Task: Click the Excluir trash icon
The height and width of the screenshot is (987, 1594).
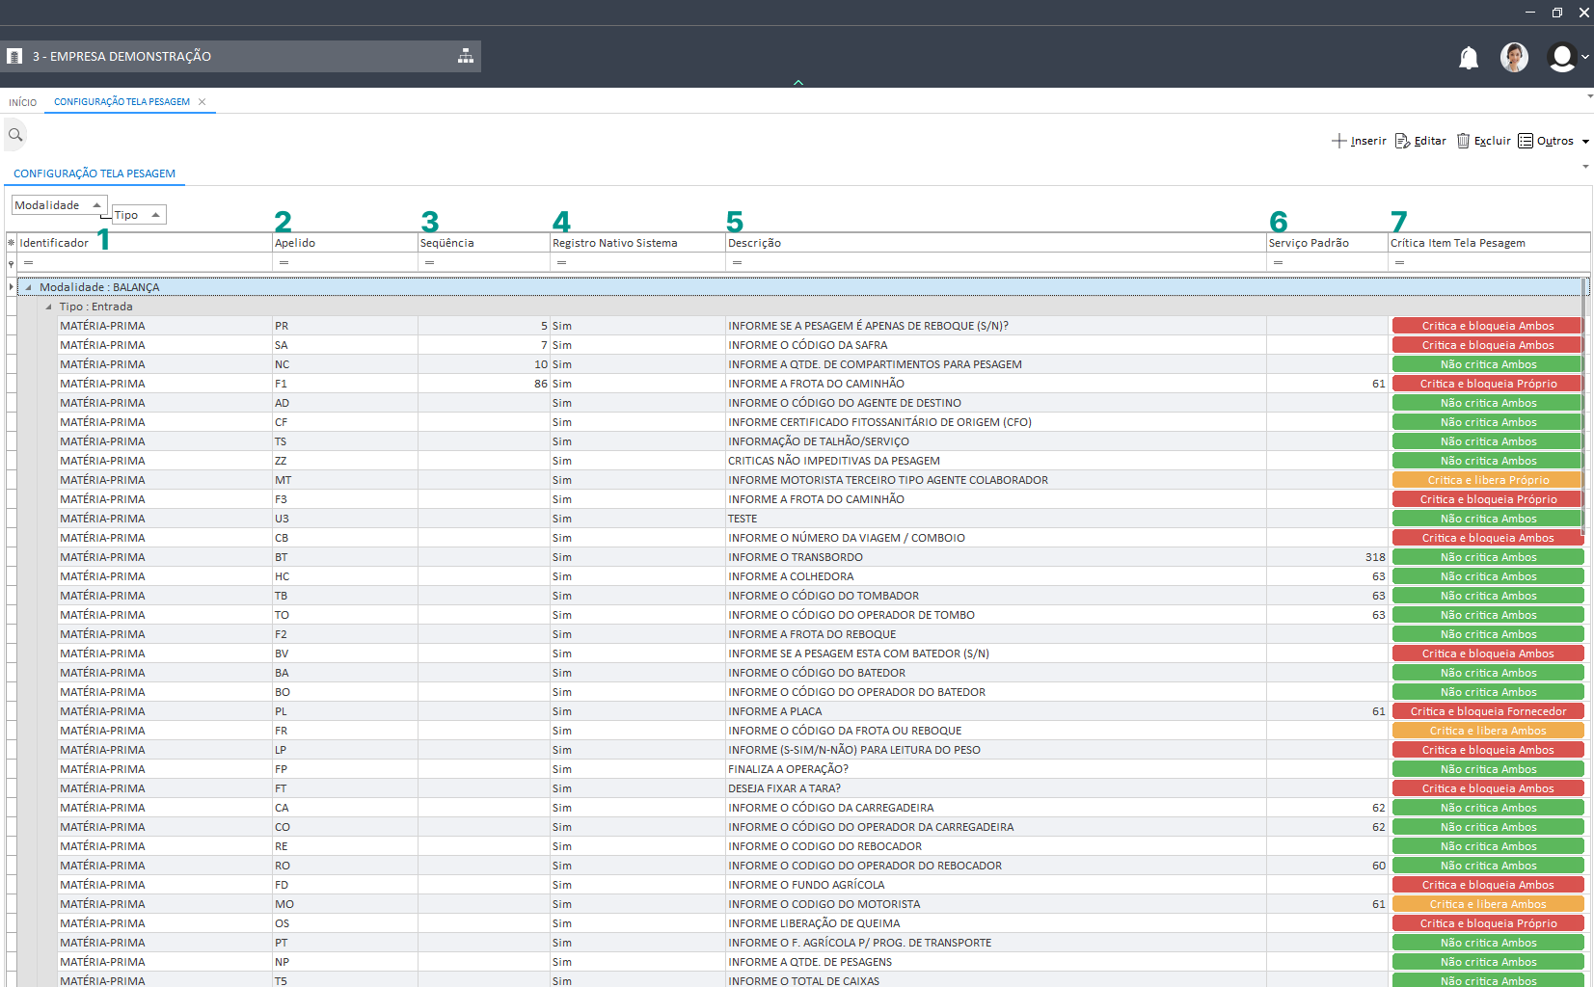Action: 1463,141
